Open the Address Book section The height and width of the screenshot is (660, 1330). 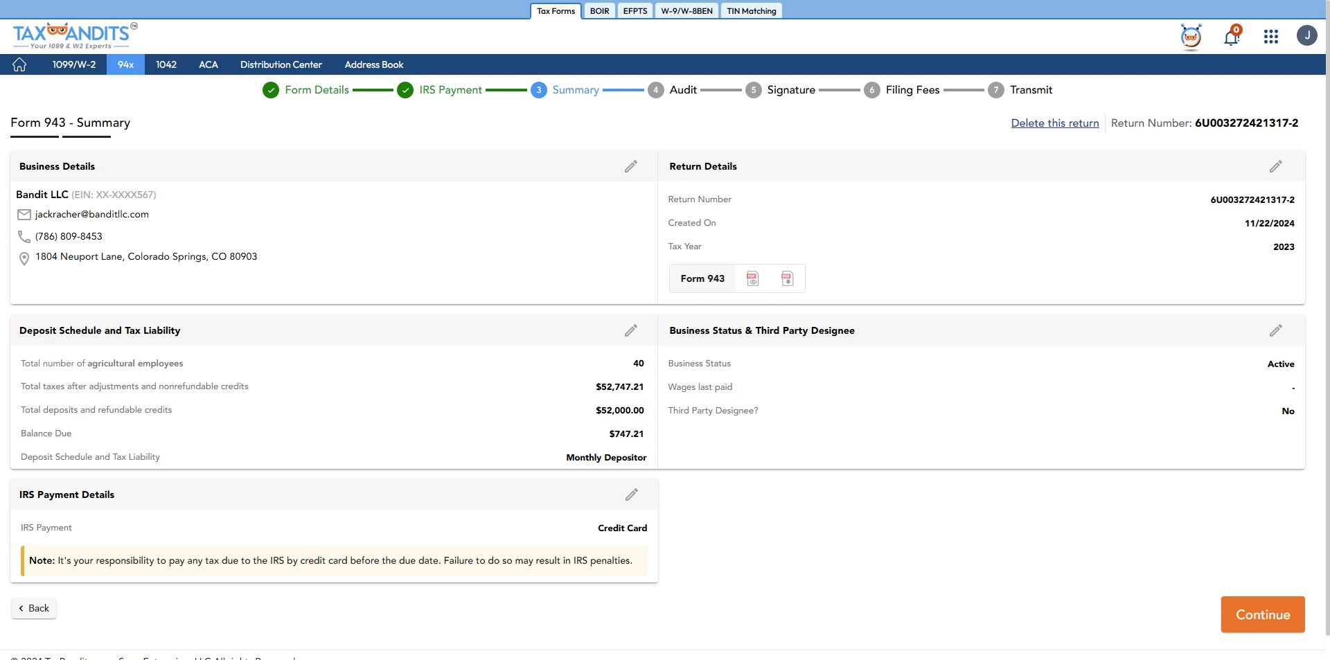[373, 64]
